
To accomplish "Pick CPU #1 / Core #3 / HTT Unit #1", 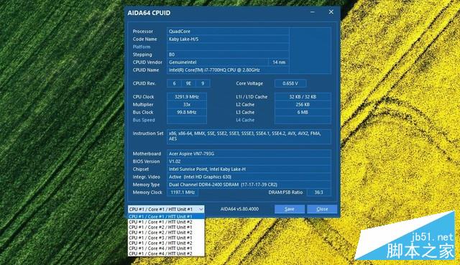I will pos(166,238).
